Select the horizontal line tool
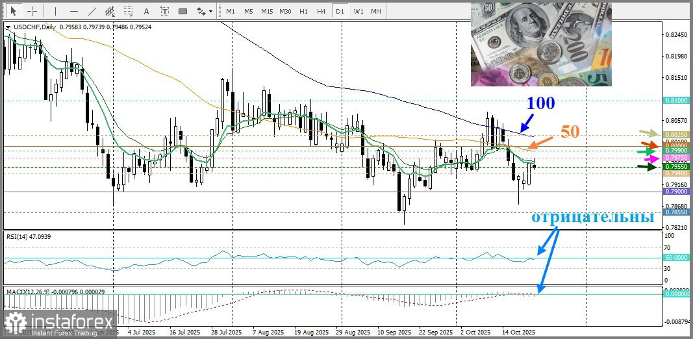 click(x=73, y=11)
